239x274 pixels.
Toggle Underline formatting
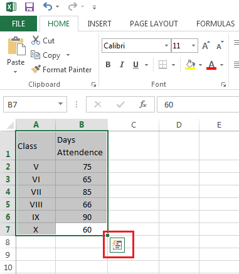pyautogui.click(x=136, y=65)
